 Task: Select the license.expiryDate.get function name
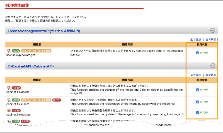[21, 55]
